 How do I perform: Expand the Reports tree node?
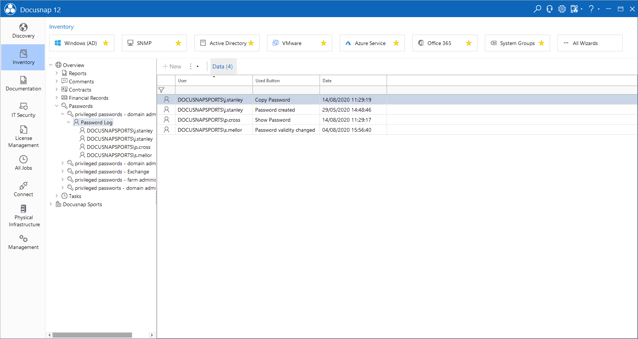point(57,73)
